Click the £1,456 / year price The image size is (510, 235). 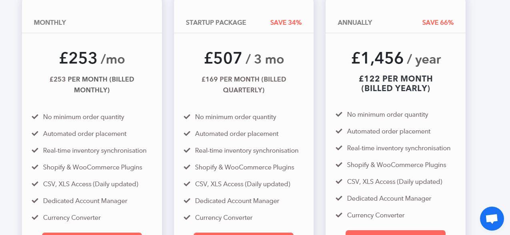pyautogui.click(x=396, y=58)
